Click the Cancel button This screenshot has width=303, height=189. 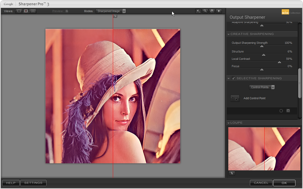coord(261,183)
